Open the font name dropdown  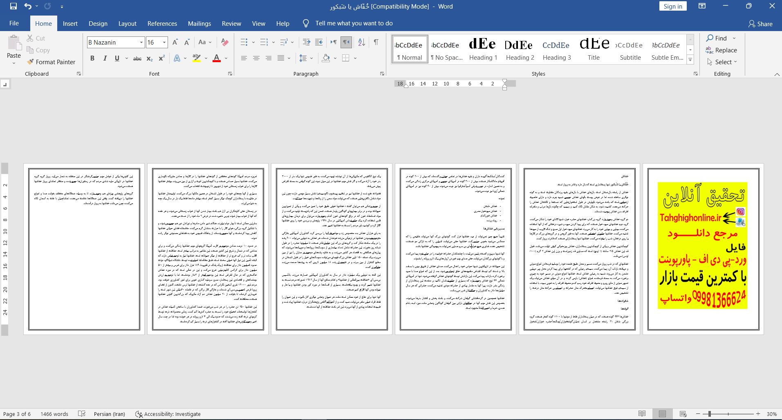pos(141,42)
